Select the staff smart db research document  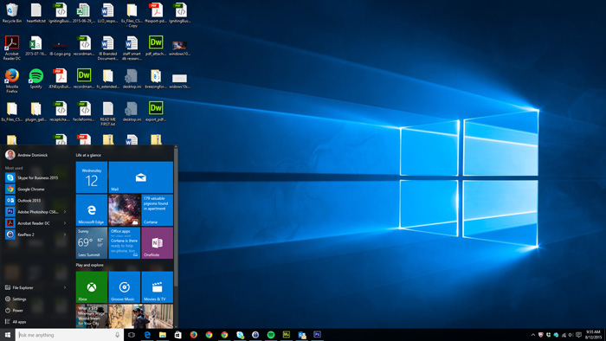(x=132, y=48)
